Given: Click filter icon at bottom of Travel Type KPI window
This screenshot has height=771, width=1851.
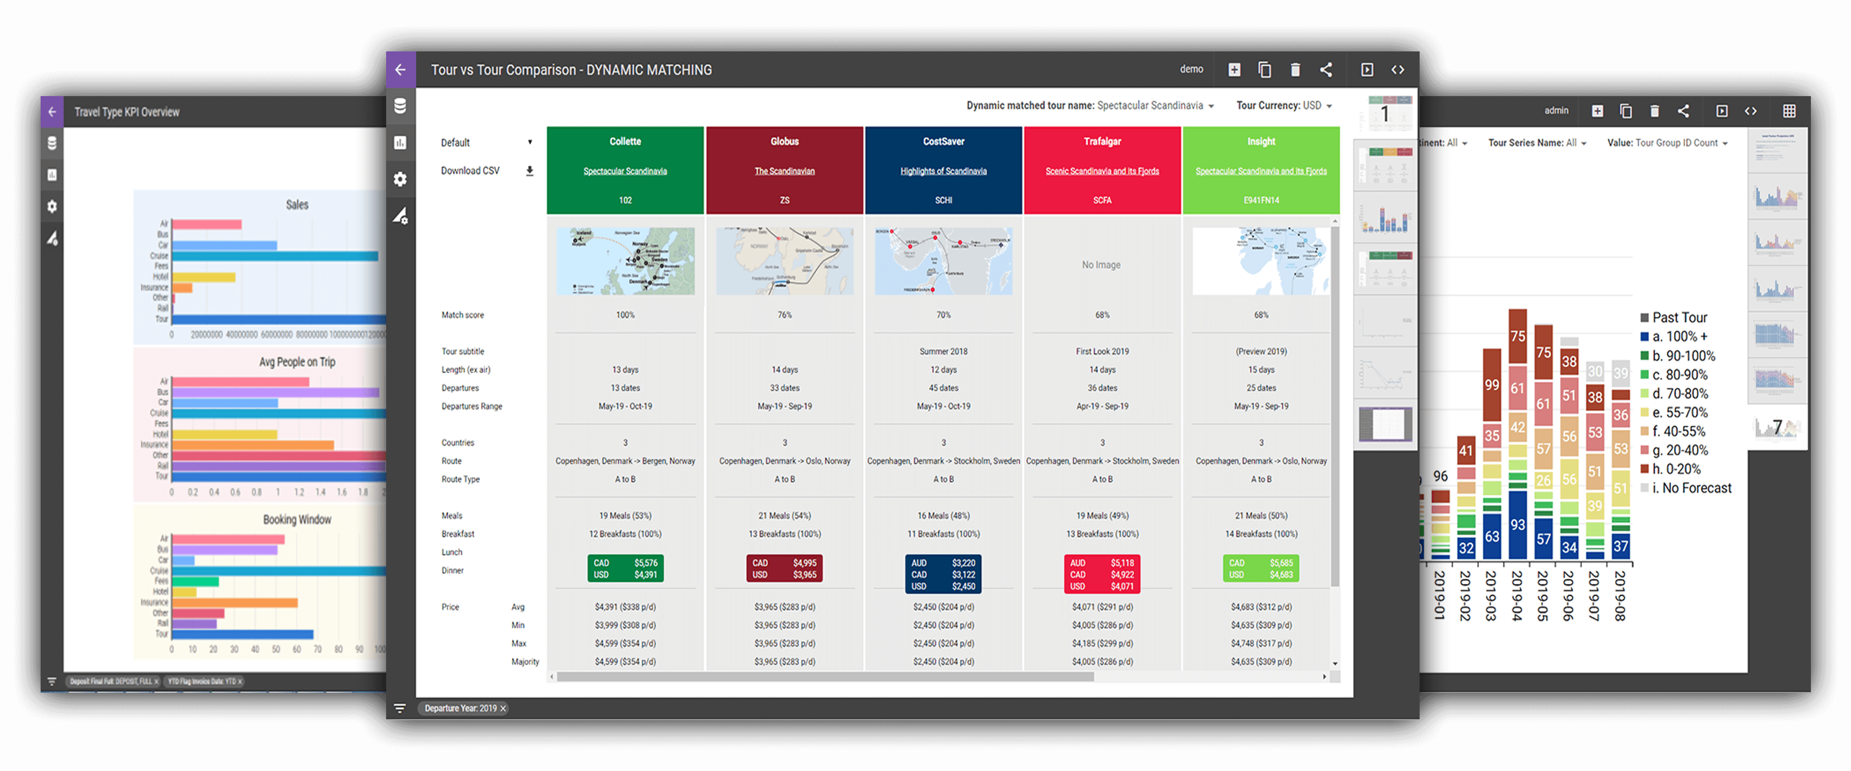Looking at the screenshot, I should (52, 681).
